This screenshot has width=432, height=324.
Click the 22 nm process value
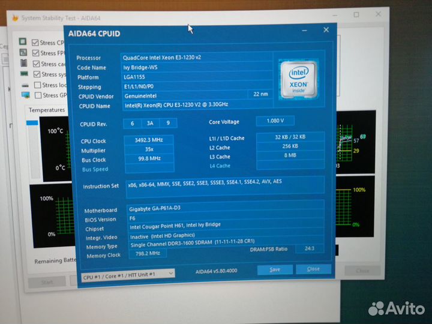click(260, 94)
